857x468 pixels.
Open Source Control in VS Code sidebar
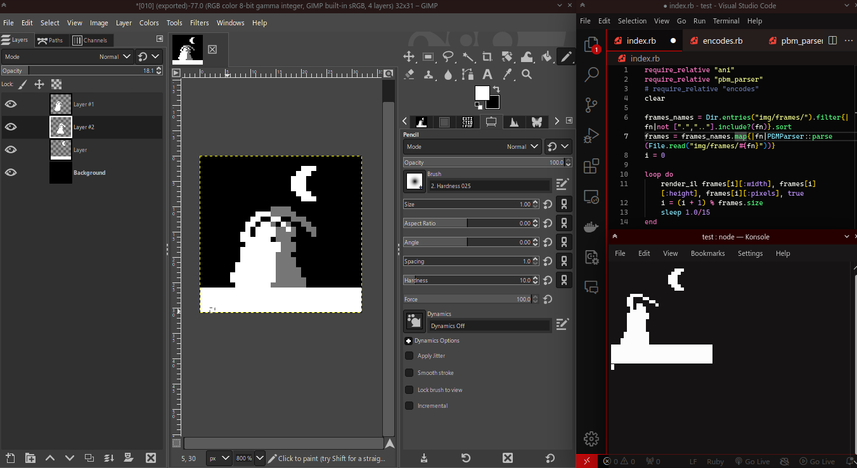pyautogui.click(x=591, y=104)
